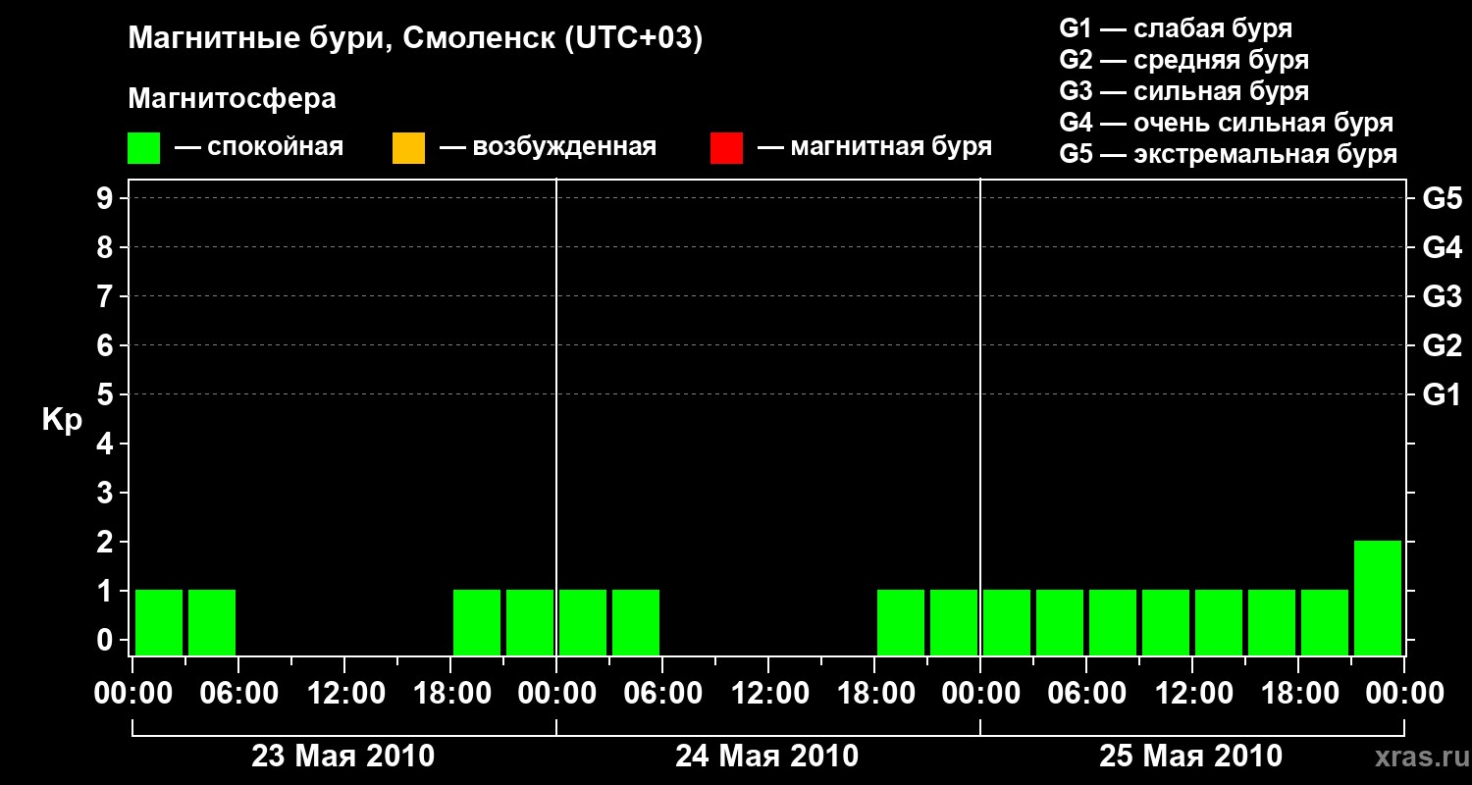Click 'G4 — очень сильная буря' description line
This screenshot has height=785, width=1472.
pyautogui.click(x=1227, y=123)
